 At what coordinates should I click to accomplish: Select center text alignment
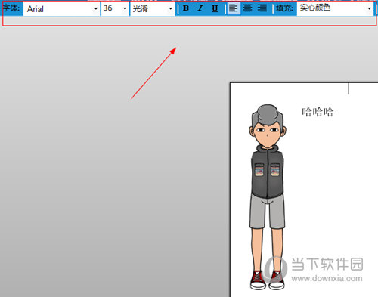click(247, 8)
